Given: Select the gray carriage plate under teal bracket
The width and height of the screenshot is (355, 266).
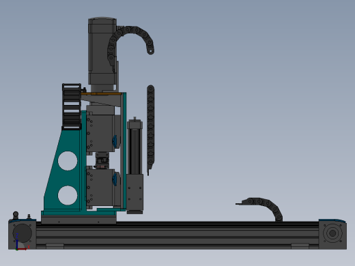Looking at the screenshot, I should tap(79, 220).
